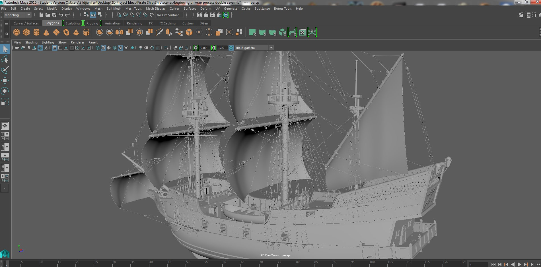Toggle textured display checker icon

pos(120,48)
